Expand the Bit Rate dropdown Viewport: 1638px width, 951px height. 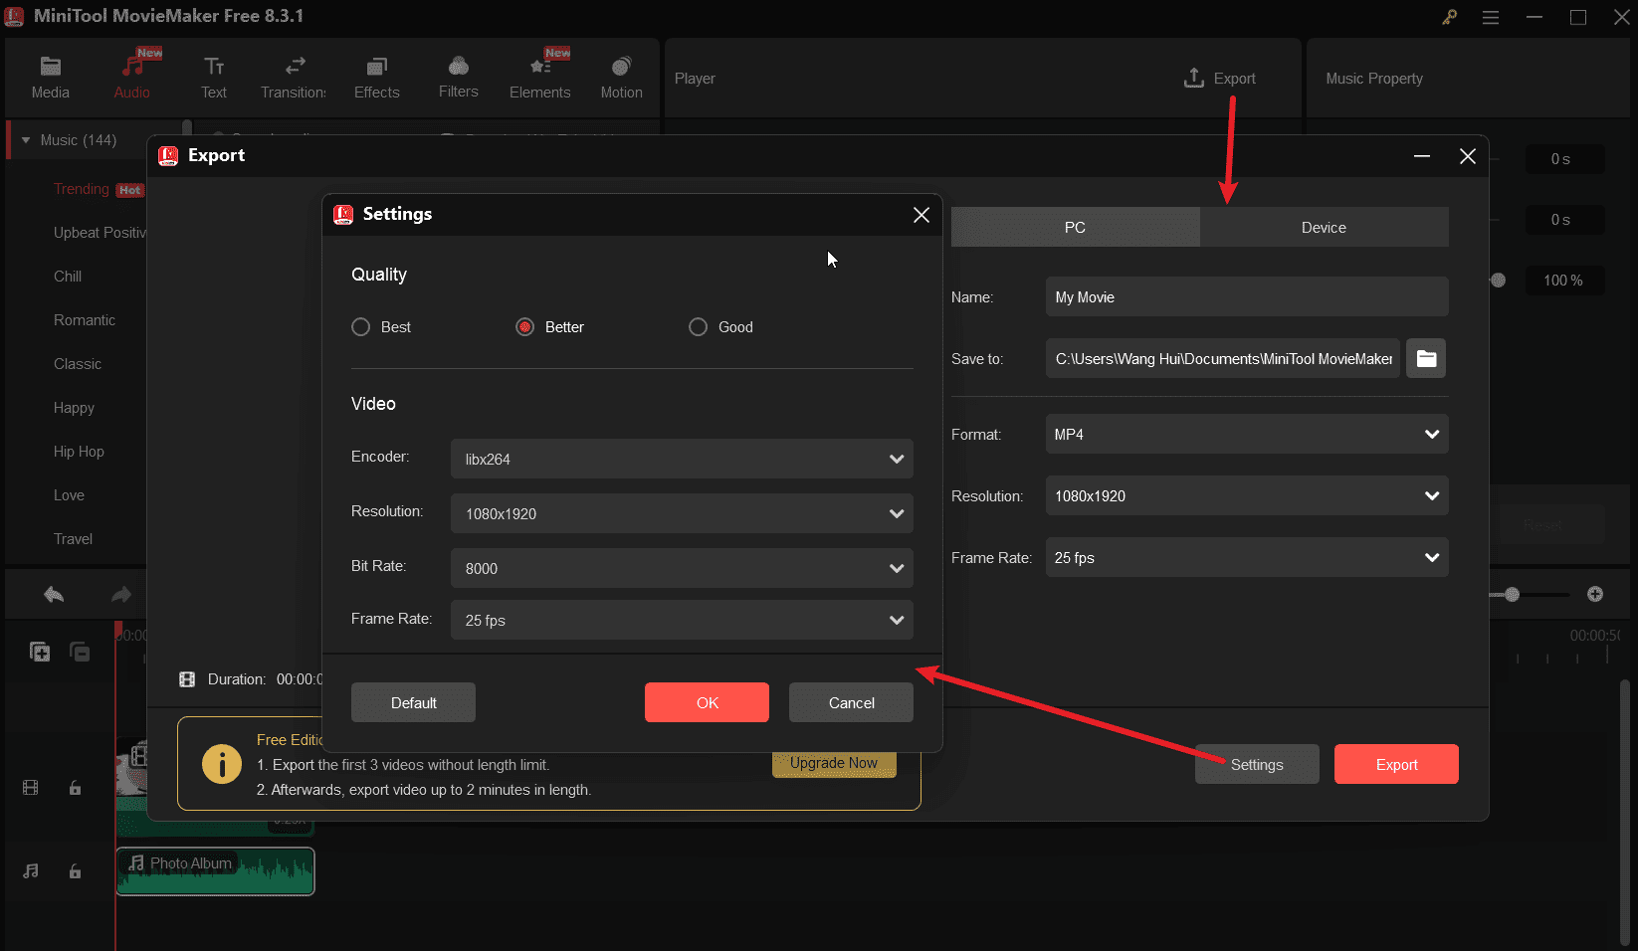coord(681,568)
